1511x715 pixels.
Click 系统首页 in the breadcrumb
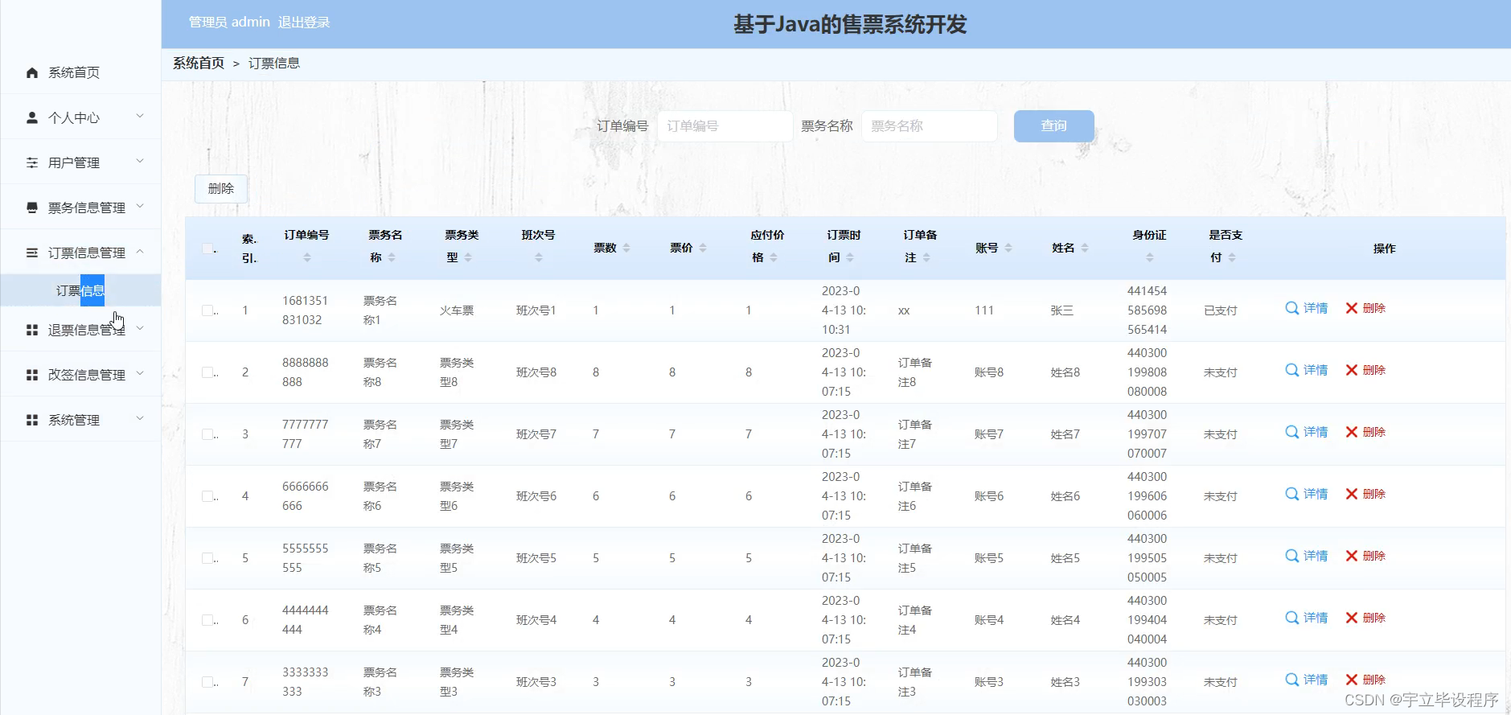click(x=199, y=64)
